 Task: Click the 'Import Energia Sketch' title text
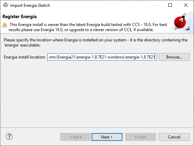pos(30,5)
